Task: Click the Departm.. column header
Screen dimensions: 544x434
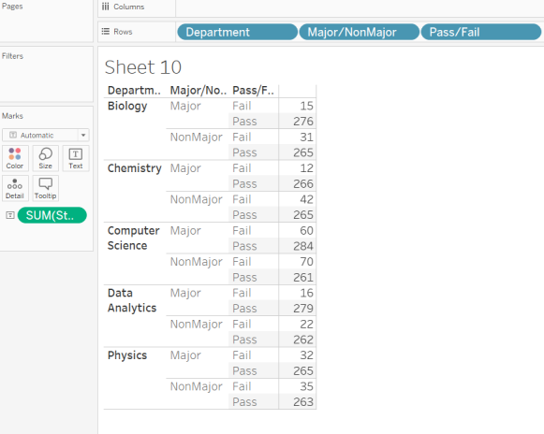Action: point(134,91)
